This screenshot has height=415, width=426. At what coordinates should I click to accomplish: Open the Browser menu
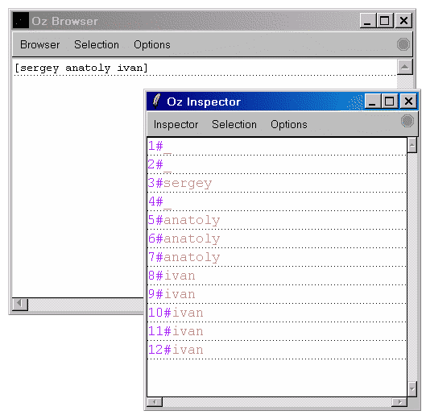tap(40, 44)
